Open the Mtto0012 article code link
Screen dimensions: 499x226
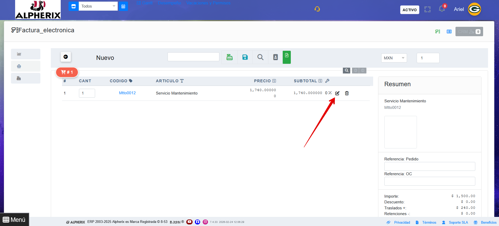click(x=127, y=93)
